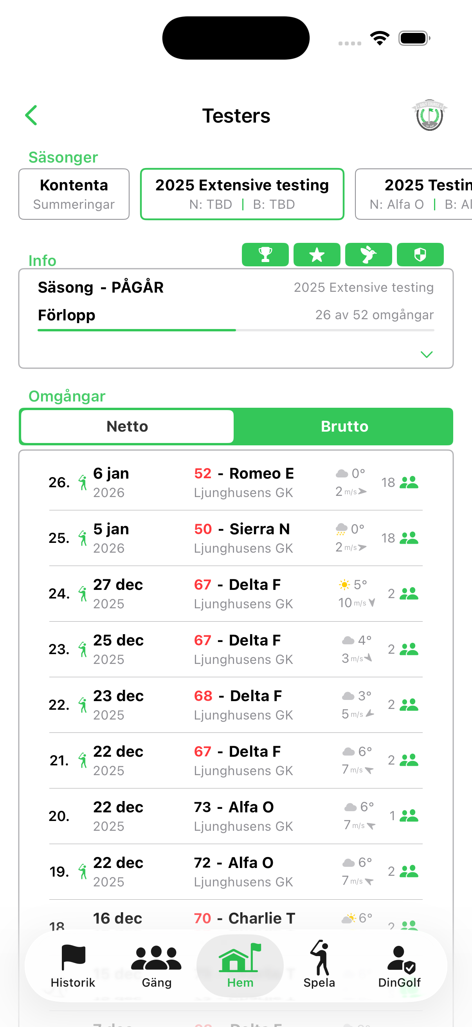This screenshot has height=1027, width=472.
Task: Tap the green back arrow
Action: click(x=31, y=115)
